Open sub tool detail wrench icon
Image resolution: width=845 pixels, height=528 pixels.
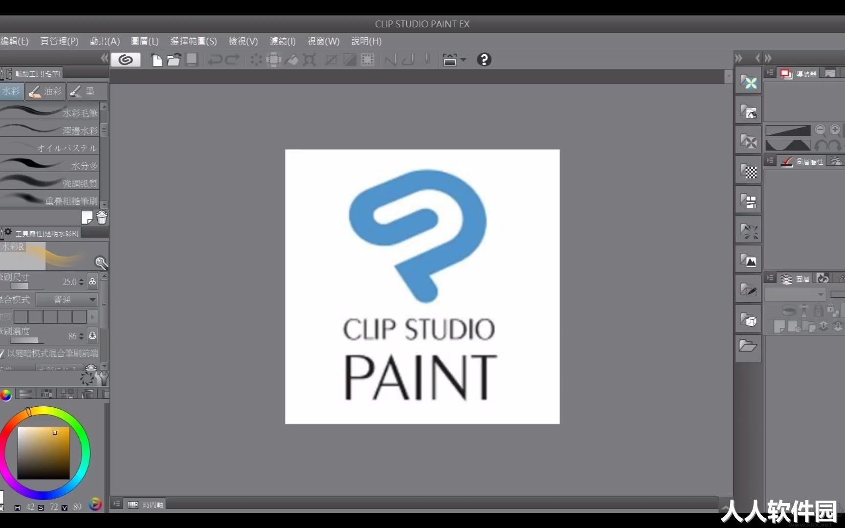click(x=103, y=378)
